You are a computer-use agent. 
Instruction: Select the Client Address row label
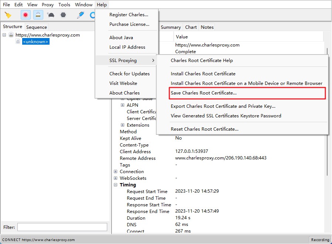135,152
